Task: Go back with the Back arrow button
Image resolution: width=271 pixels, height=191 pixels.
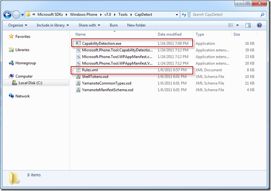Action: click(x=7, y=15)
